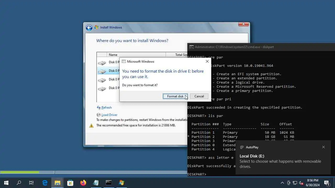Select the fourth Disk 0 partition row
This screenshot has width=335, height=188.
108,88
